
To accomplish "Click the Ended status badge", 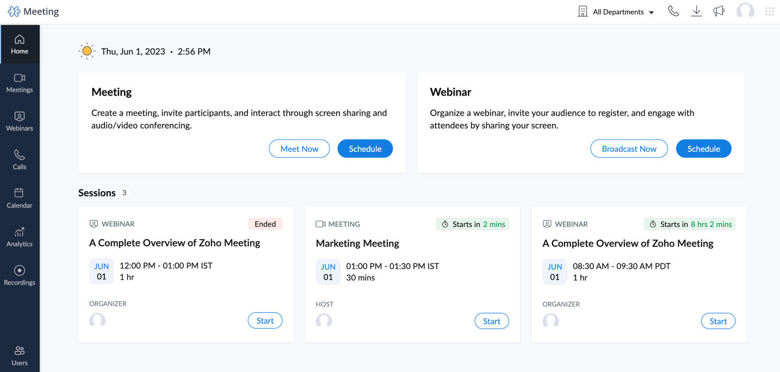I will (265, 224).
